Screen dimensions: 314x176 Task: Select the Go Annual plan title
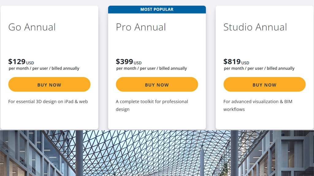pyautogui.click(x=32, y=27)
